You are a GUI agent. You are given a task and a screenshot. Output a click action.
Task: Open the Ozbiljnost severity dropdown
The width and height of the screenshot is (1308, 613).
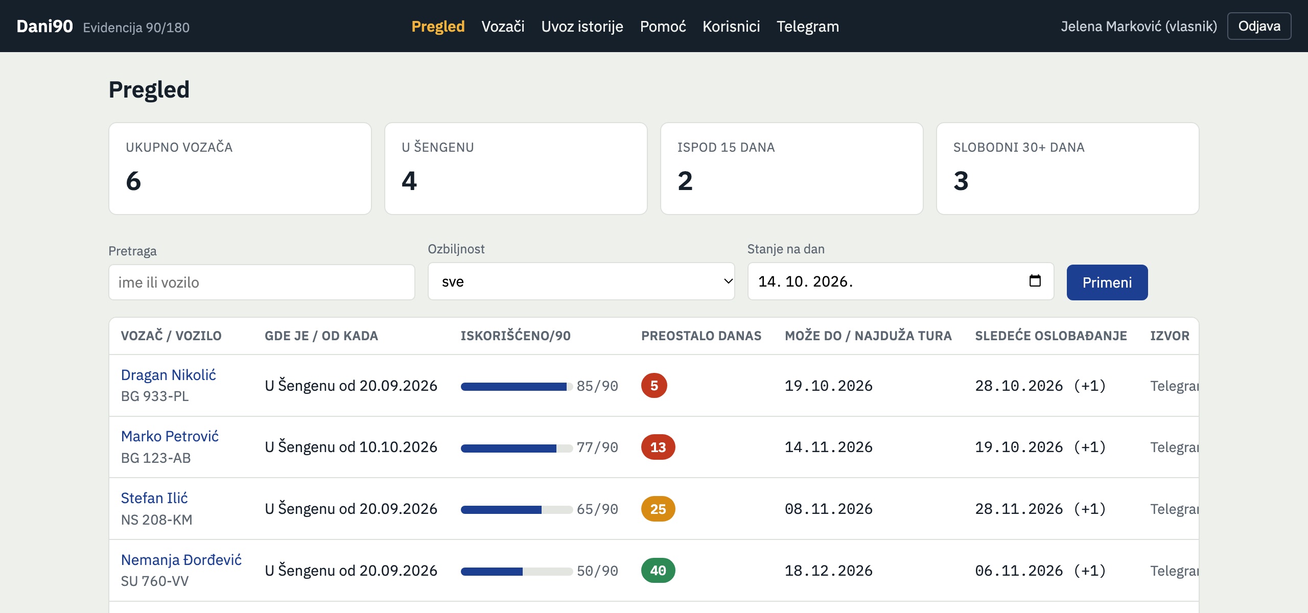[581, 281]
